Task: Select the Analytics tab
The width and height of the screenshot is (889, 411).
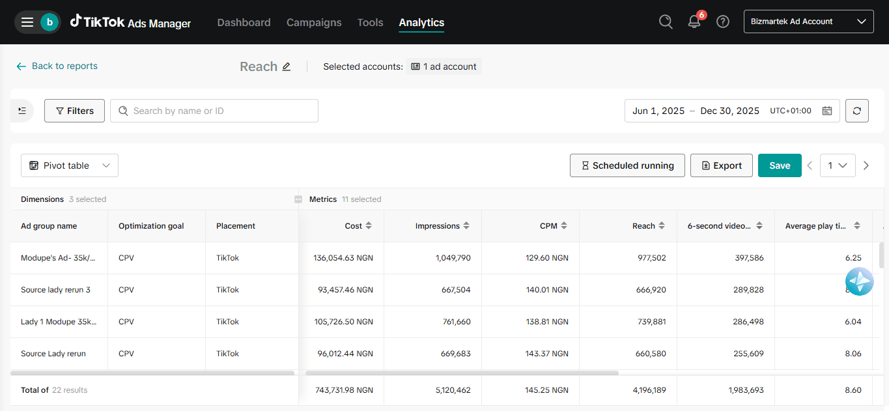Action: point(421,23)
